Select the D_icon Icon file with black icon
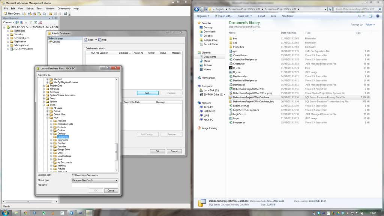Image resolution: width=384 pixels, height=216 pixels. pos(231,68)
